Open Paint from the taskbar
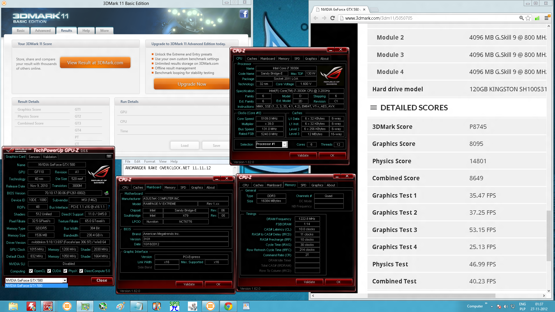This screenshot has height=312, width=555. click(x=121, y=306)
